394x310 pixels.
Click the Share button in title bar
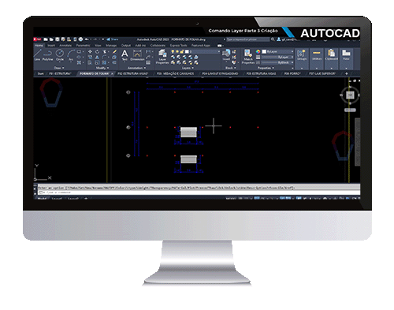pyautogui.click(x=113, y=39)
